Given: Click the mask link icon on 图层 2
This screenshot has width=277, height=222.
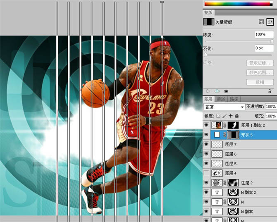Looking at the screenshot, I should [225, 183].
